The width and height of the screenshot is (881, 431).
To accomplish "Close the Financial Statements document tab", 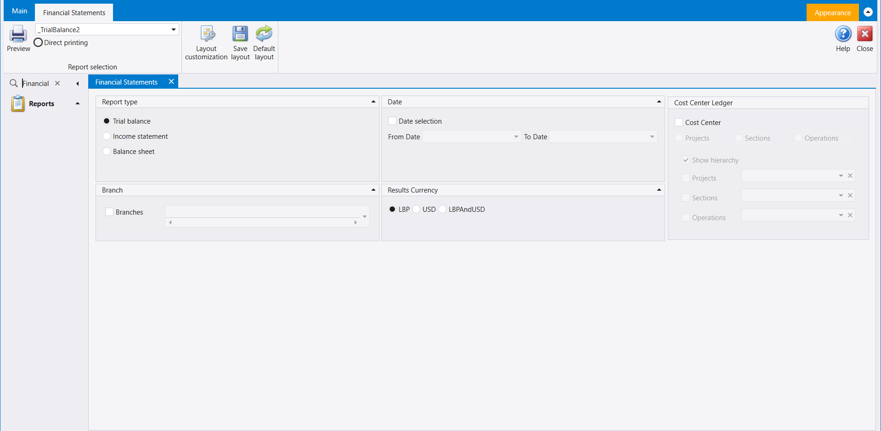I will point(171,81).
